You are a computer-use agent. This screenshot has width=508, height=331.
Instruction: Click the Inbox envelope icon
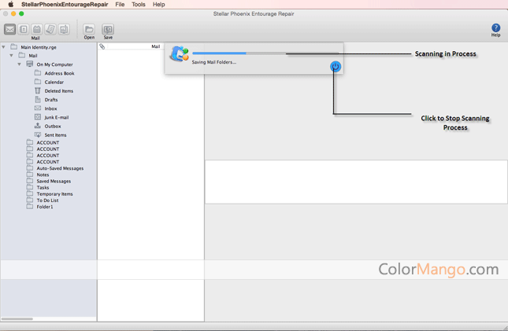(x=38, y=108)
